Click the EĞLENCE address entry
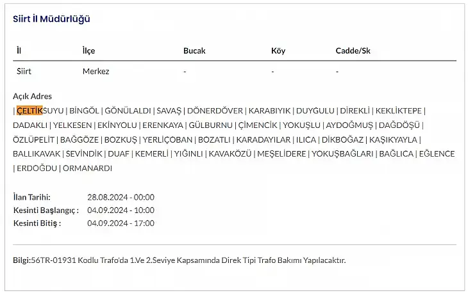Screen dimensions: 468x293 click(437, 154)
